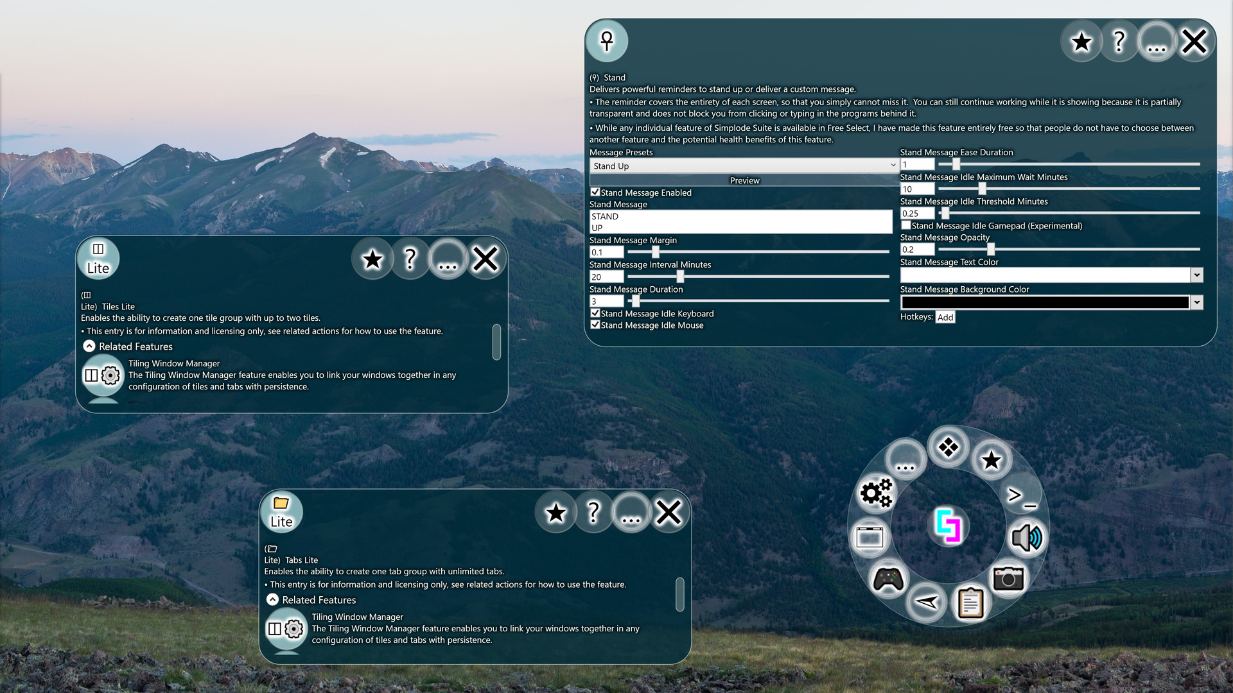Expand Related Features in Tiles Lite panel
The height and width of the screenshot is (693, 1233).
click(x=89, y=346)
